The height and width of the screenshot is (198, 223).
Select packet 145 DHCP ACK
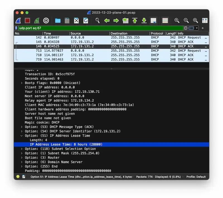coord(111,42)
